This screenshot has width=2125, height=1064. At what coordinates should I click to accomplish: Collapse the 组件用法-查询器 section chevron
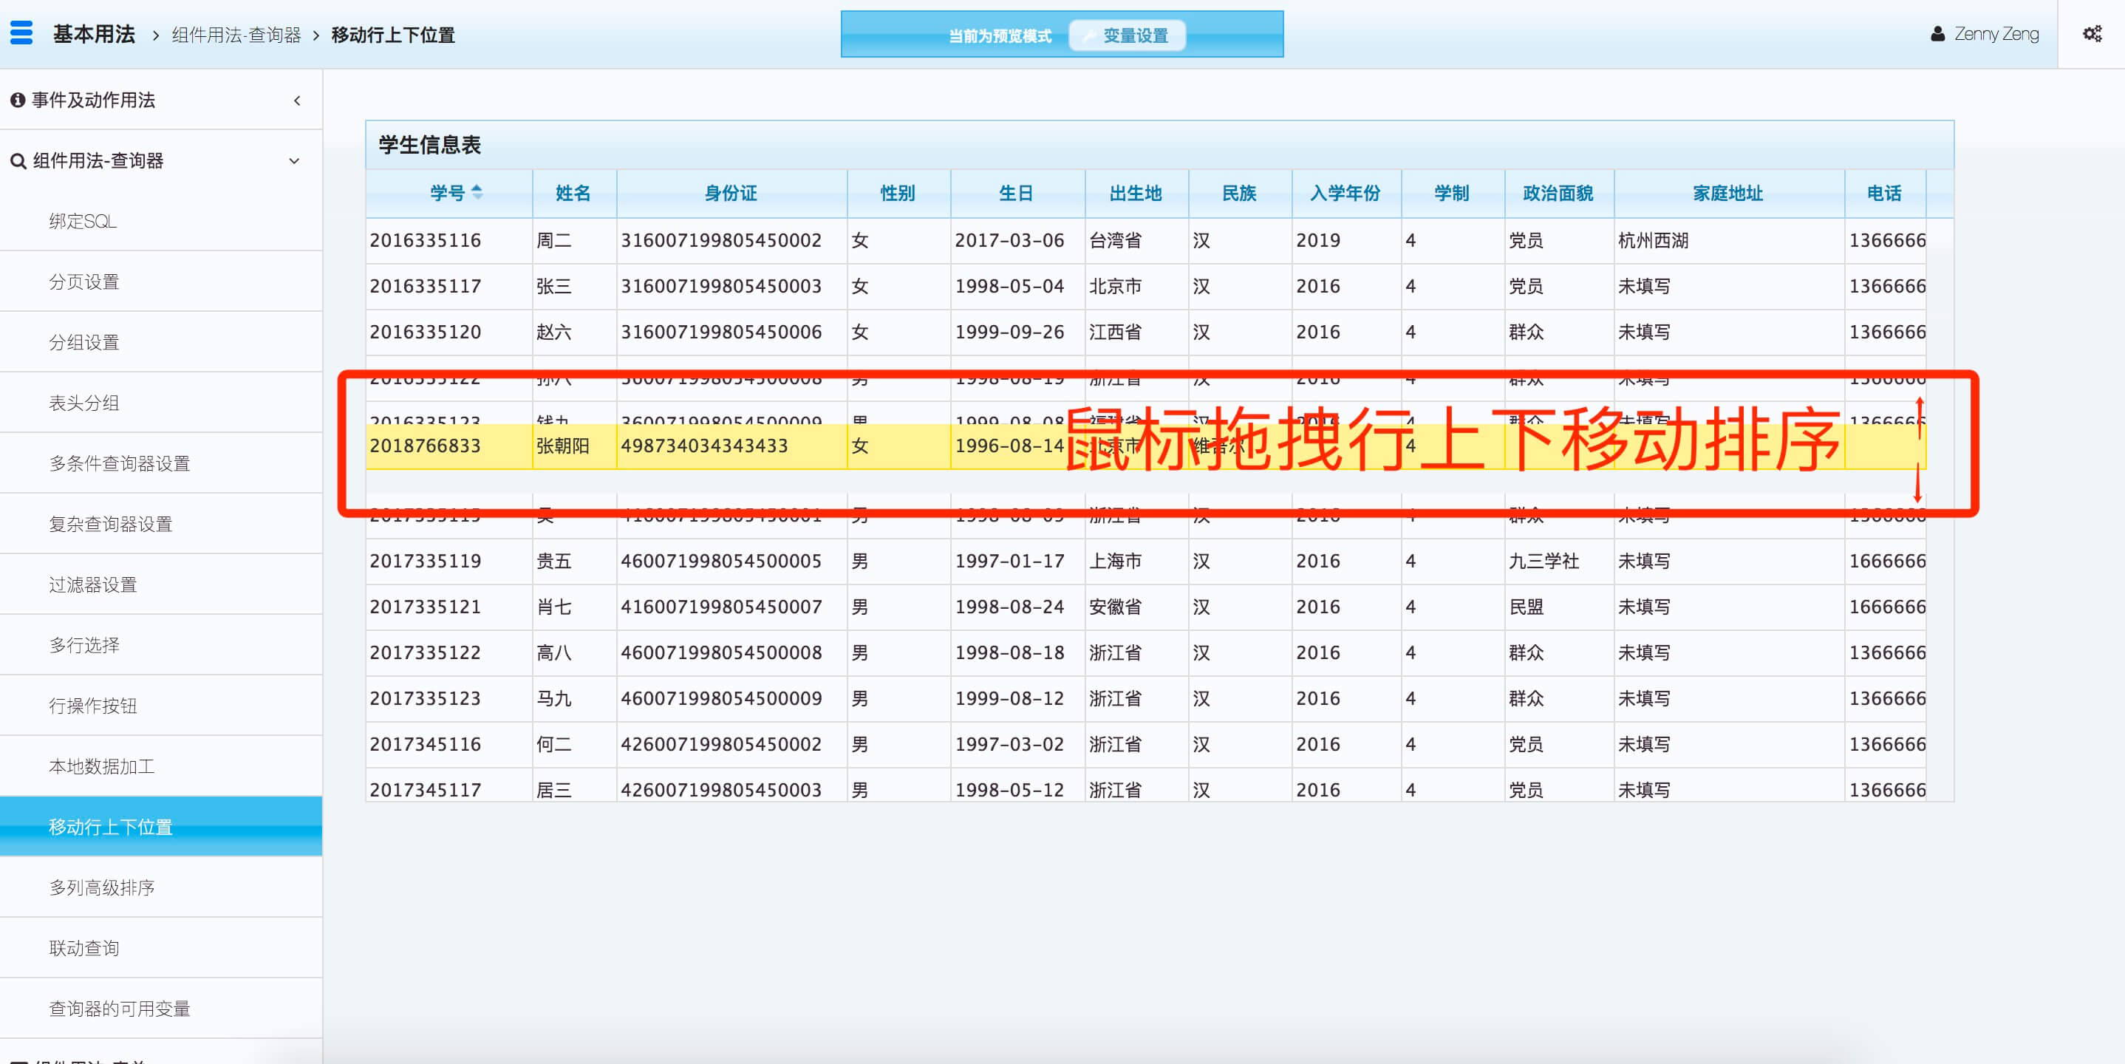[x=295, y=161]
